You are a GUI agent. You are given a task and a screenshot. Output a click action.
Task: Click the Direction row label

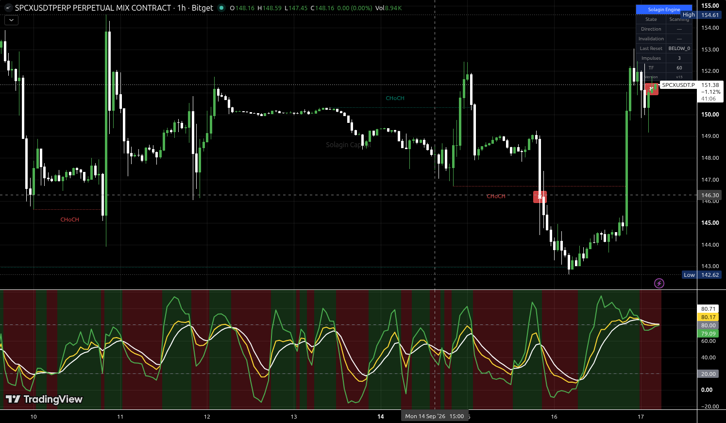651,29
